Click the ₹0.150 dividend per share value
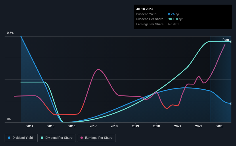 pyautogui.click(x=173, y=19)
